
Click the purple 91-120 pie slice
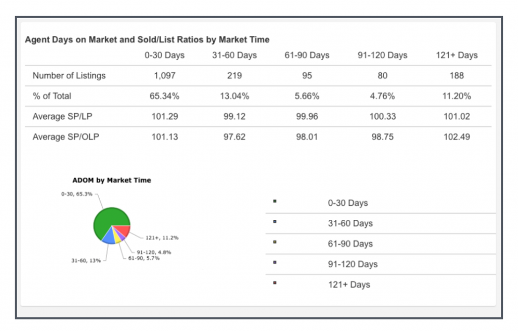(x=122, y=235)
